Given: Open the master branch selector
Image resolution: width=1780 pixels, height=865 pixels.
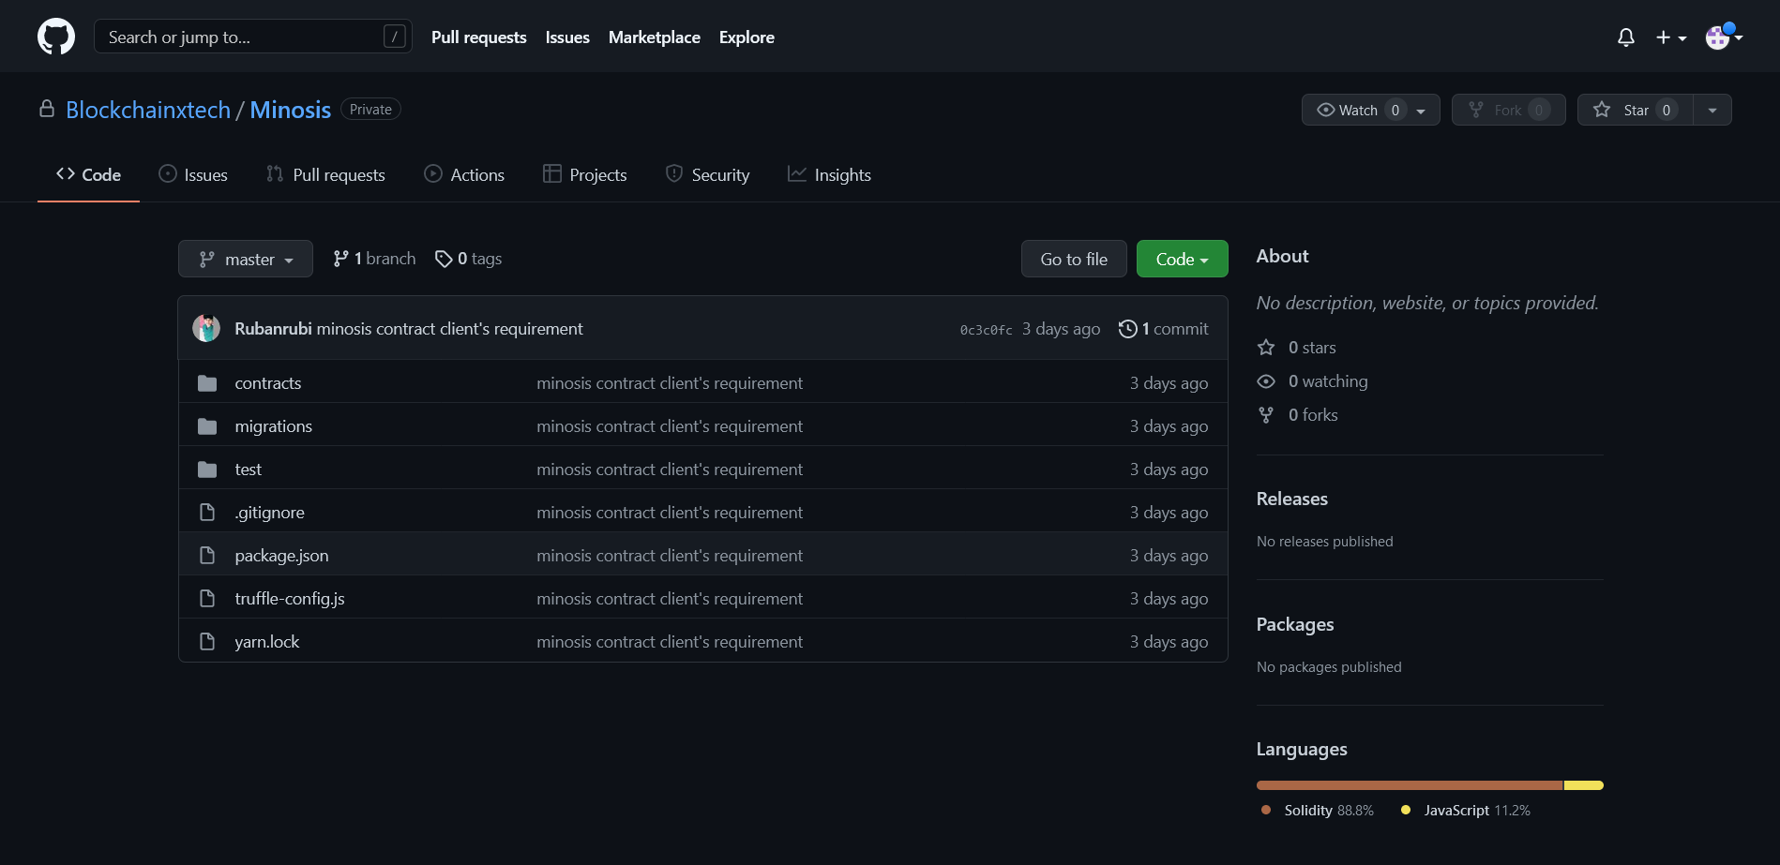Looking at the screenshot, I should (246, 259).
